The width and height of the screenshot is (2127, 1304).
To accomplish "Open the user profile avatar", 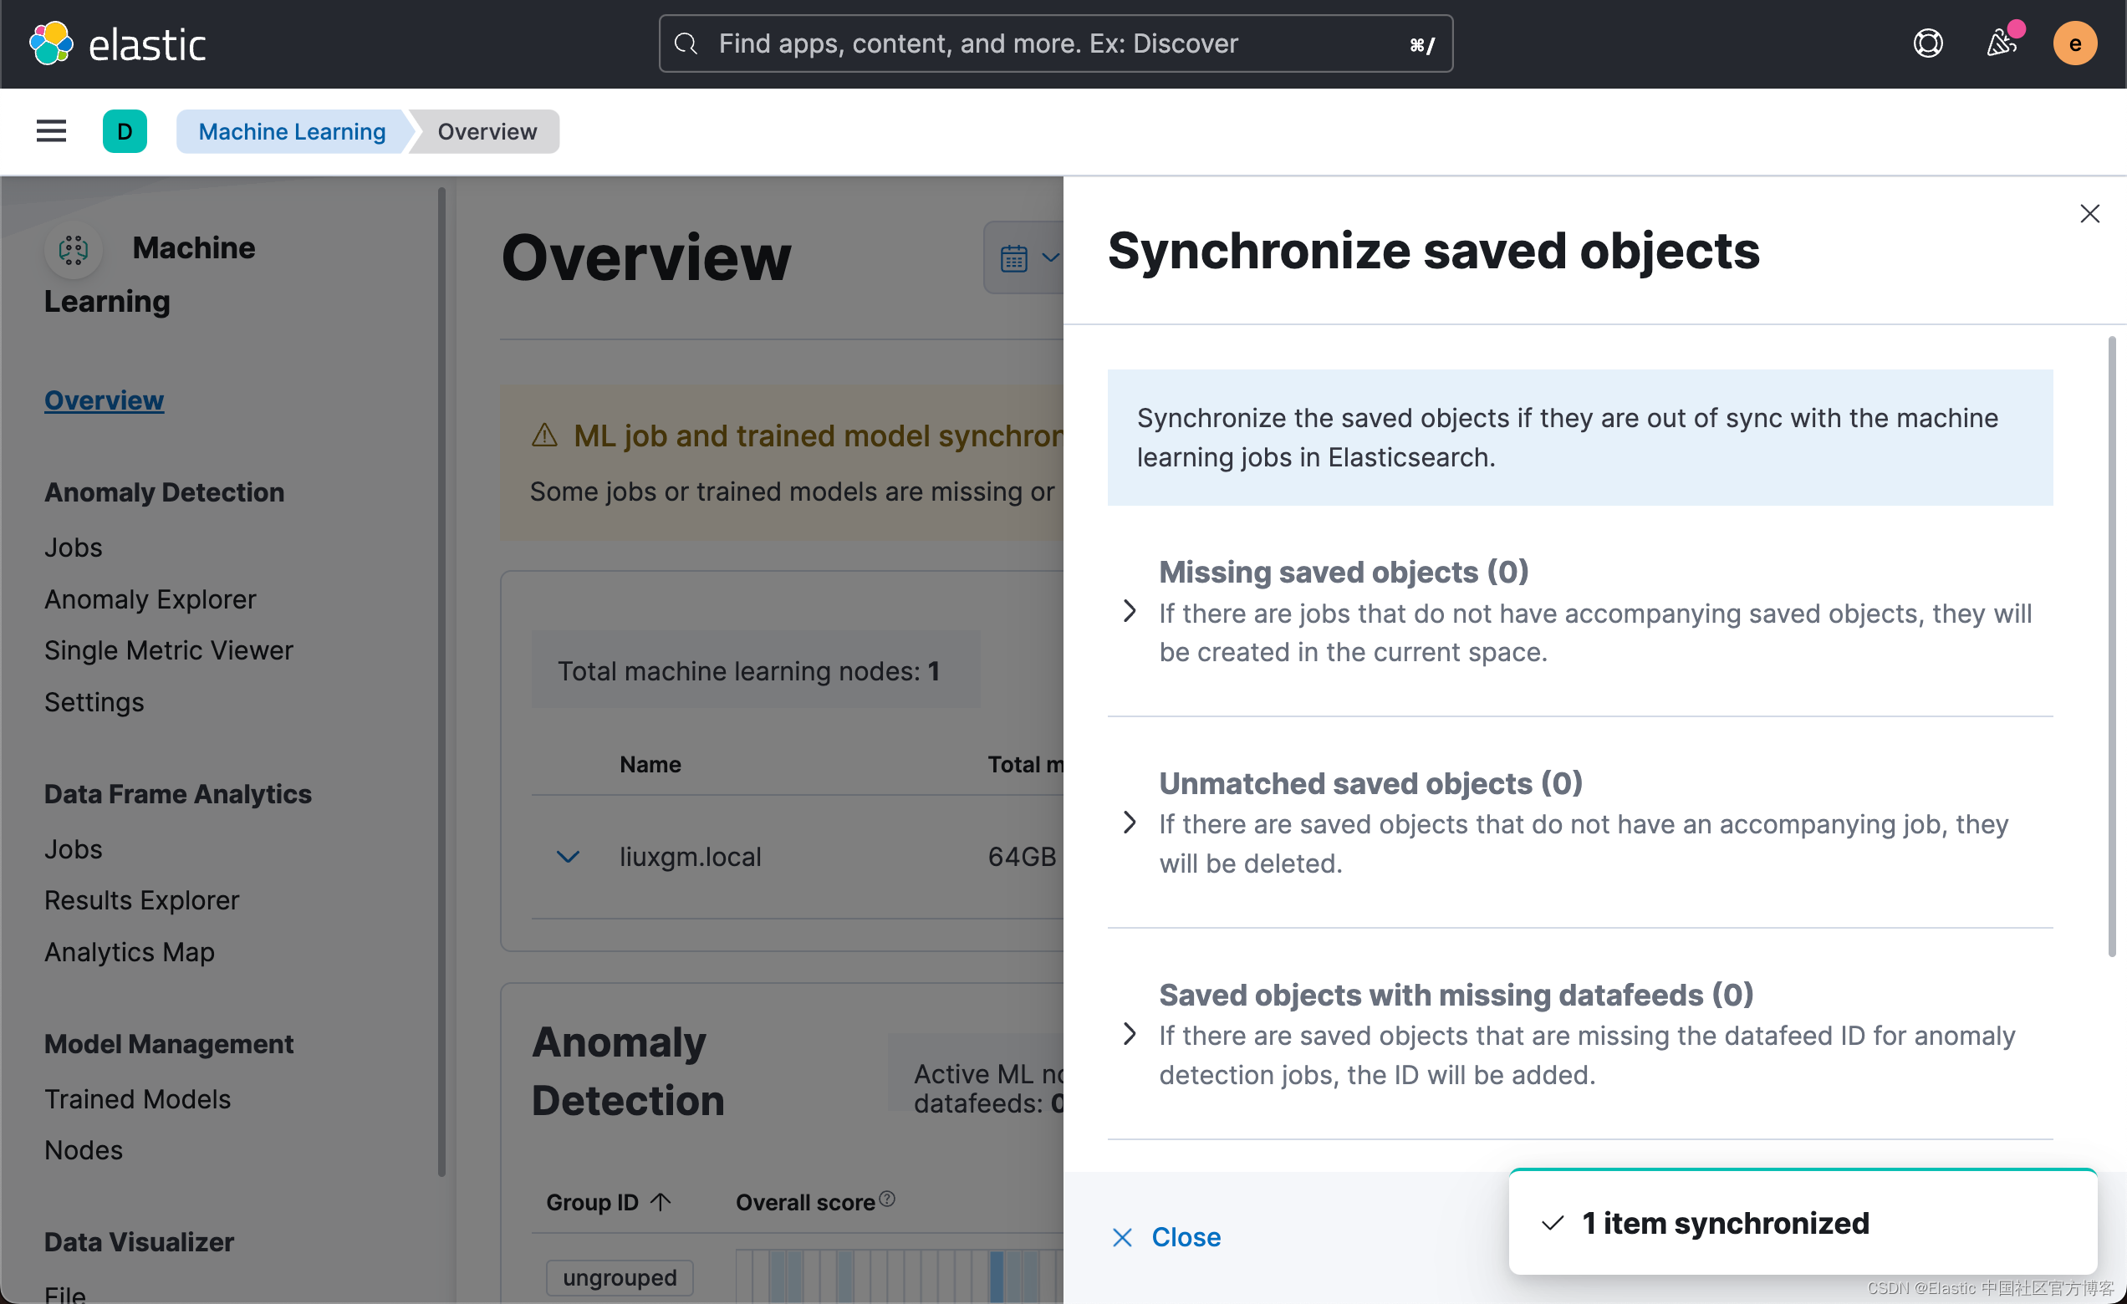I will (x=2074, y=43).
